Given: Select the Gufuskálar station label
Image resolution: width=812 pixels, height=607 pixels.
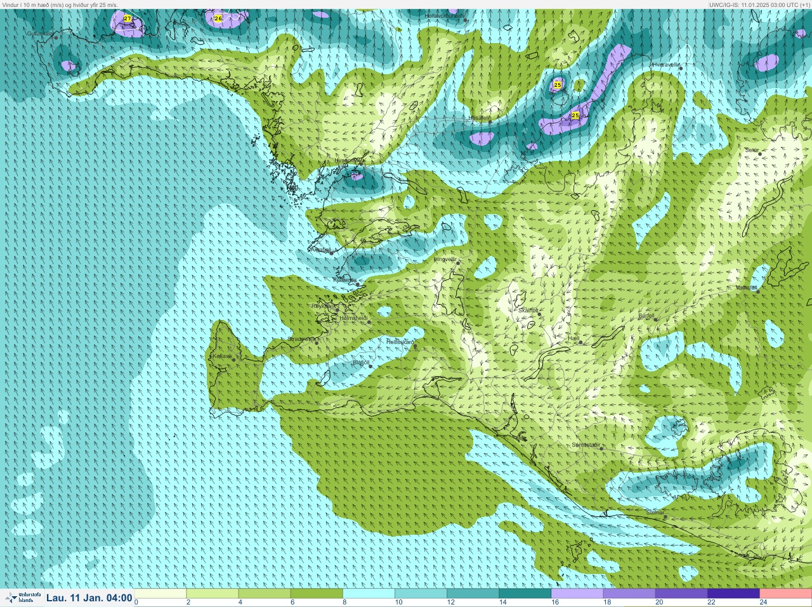Looking at the screenshot, I should click(x=41, y=33).
